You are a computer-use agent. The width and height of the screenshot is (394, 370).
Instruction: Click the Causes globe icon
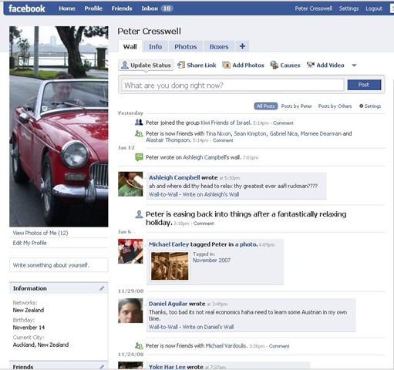274,65
